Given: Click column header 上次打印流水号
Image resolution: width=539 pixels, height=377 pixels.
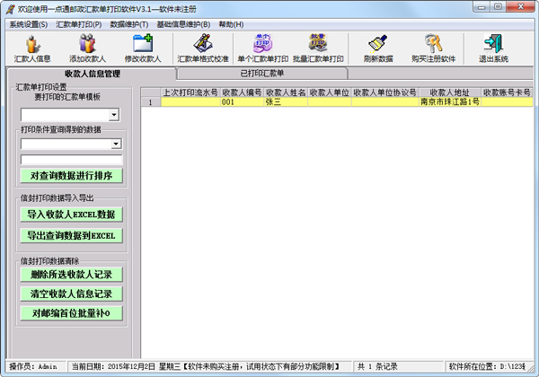Looking at the screenshot, I should tap(190, 92).
